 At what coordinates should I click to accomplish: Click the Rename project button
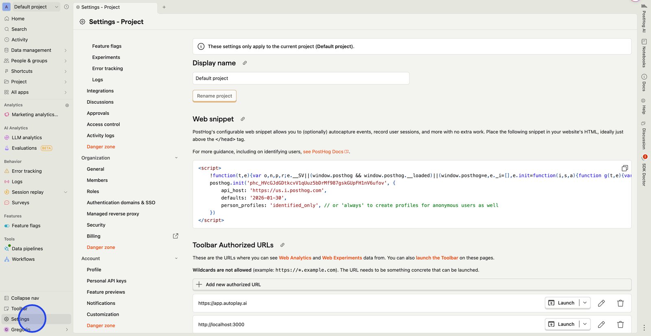[214, 96]
